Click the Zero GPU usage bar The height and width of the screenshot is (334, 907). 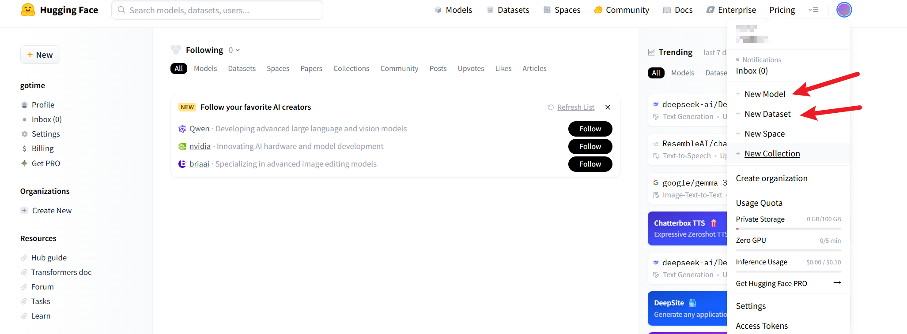788,250
